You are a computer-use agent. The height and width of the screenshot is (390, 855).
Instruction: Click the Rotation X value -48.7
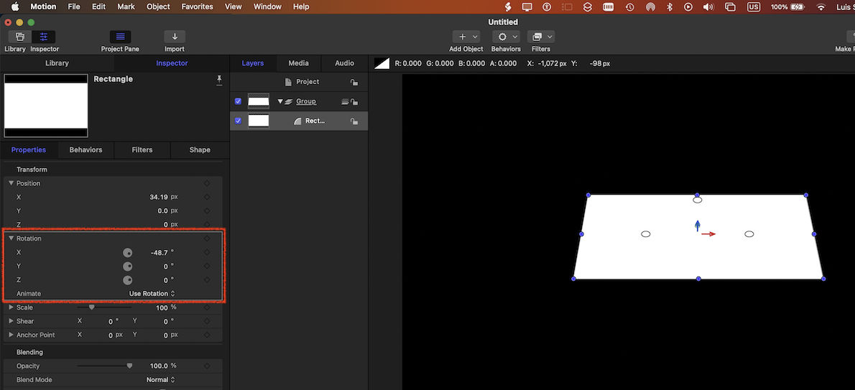160,253
